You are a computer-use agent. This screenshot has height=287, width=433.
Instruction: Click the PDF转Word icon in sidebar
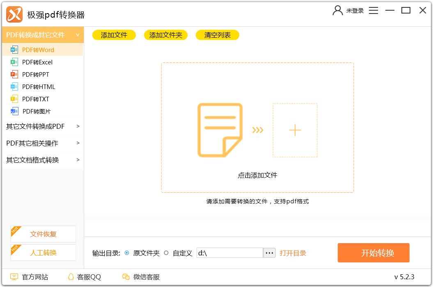click(x=14, y=50)
